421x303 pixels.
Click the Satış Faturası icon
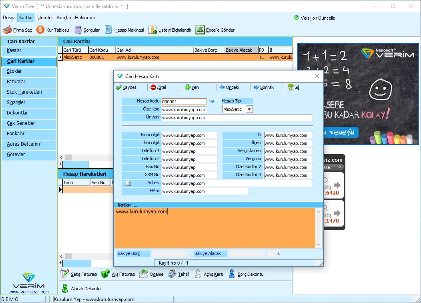click(x=65, y=274)
